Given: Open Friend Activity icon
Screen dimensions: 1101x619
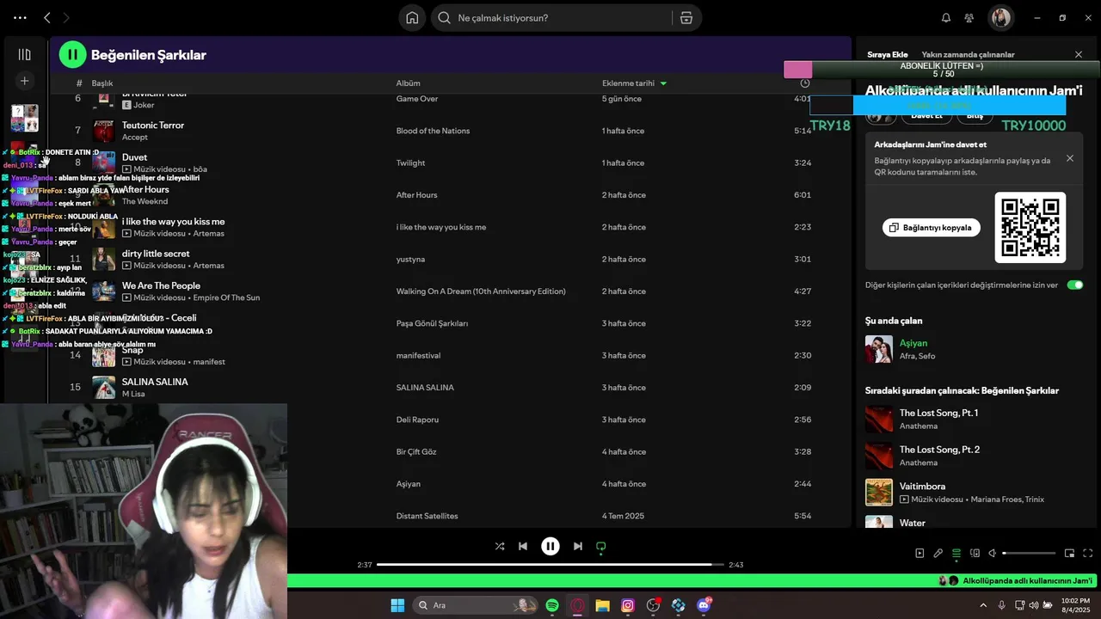Looking at the screenshot, I should click(969, 18).
